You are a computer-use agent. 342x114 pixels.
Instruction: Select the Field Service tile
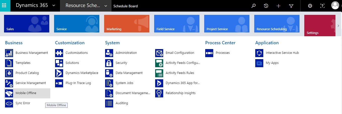(x=177, y=24)
